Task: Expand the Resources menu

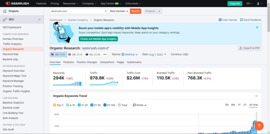Action: tap(71, 3)
